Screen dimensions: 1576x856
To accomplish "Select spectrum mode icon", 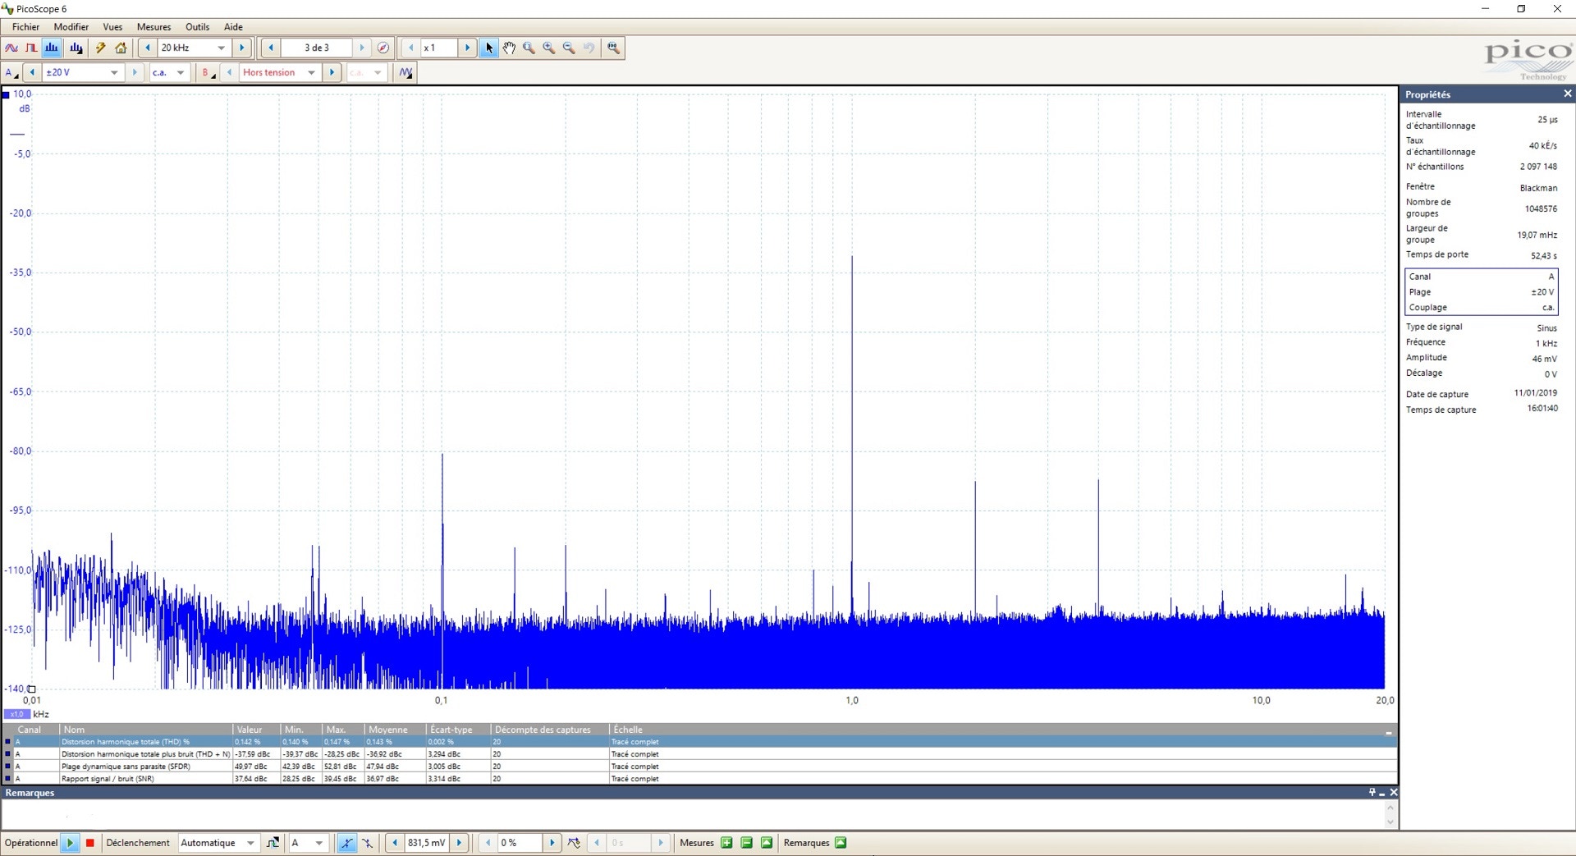I will coord(52,48).
